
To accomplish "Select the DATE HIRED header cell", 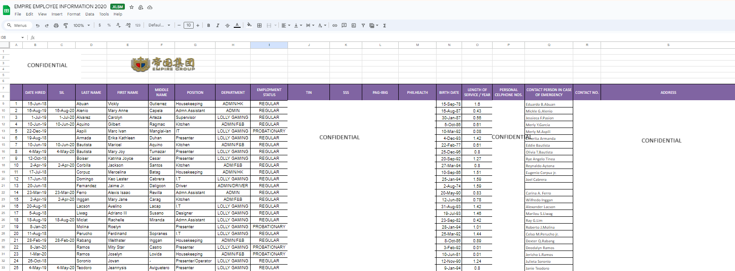I will point(35,92).
